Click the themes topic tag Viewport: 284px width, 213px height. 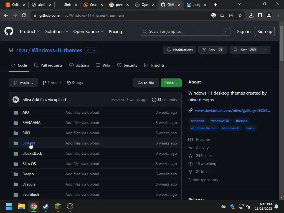241,121
